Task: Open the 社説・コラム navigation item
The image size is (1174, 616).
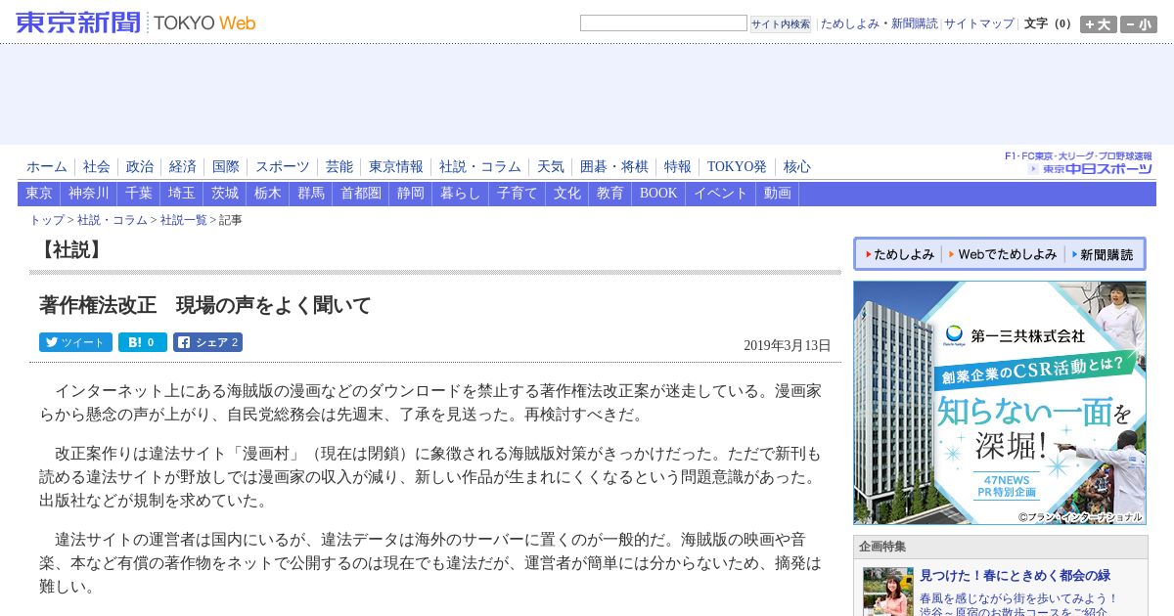Action: (x=480, y=167)
